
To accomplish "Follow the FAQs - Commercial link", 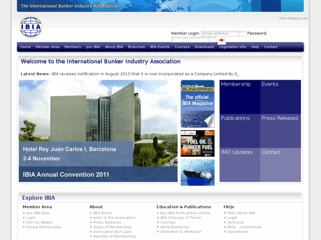I will coord(244,227).
